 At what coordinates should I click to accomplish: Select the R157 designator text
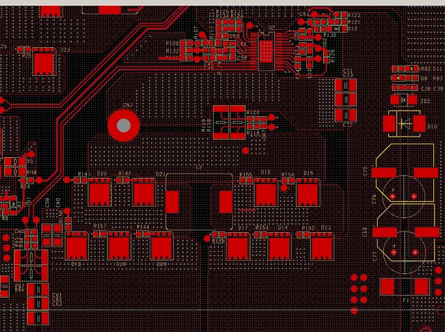click(x=100, y=226)
